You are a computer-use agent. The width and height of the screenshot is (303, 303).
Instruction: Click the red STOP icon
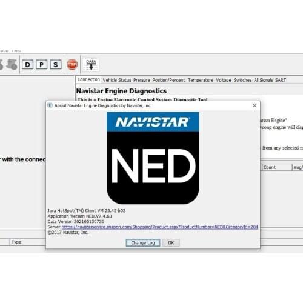pyautogui.click(x=72, y=65)
